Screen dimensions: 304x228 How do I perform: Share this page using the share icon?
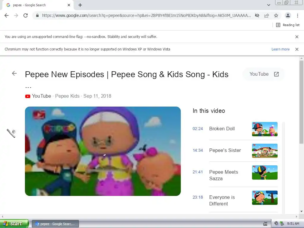coord(267,15)
